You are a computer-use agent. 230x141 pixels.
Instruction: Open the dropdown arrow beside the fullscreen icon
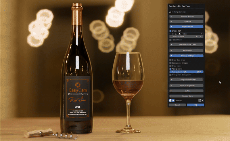point(203,100)
